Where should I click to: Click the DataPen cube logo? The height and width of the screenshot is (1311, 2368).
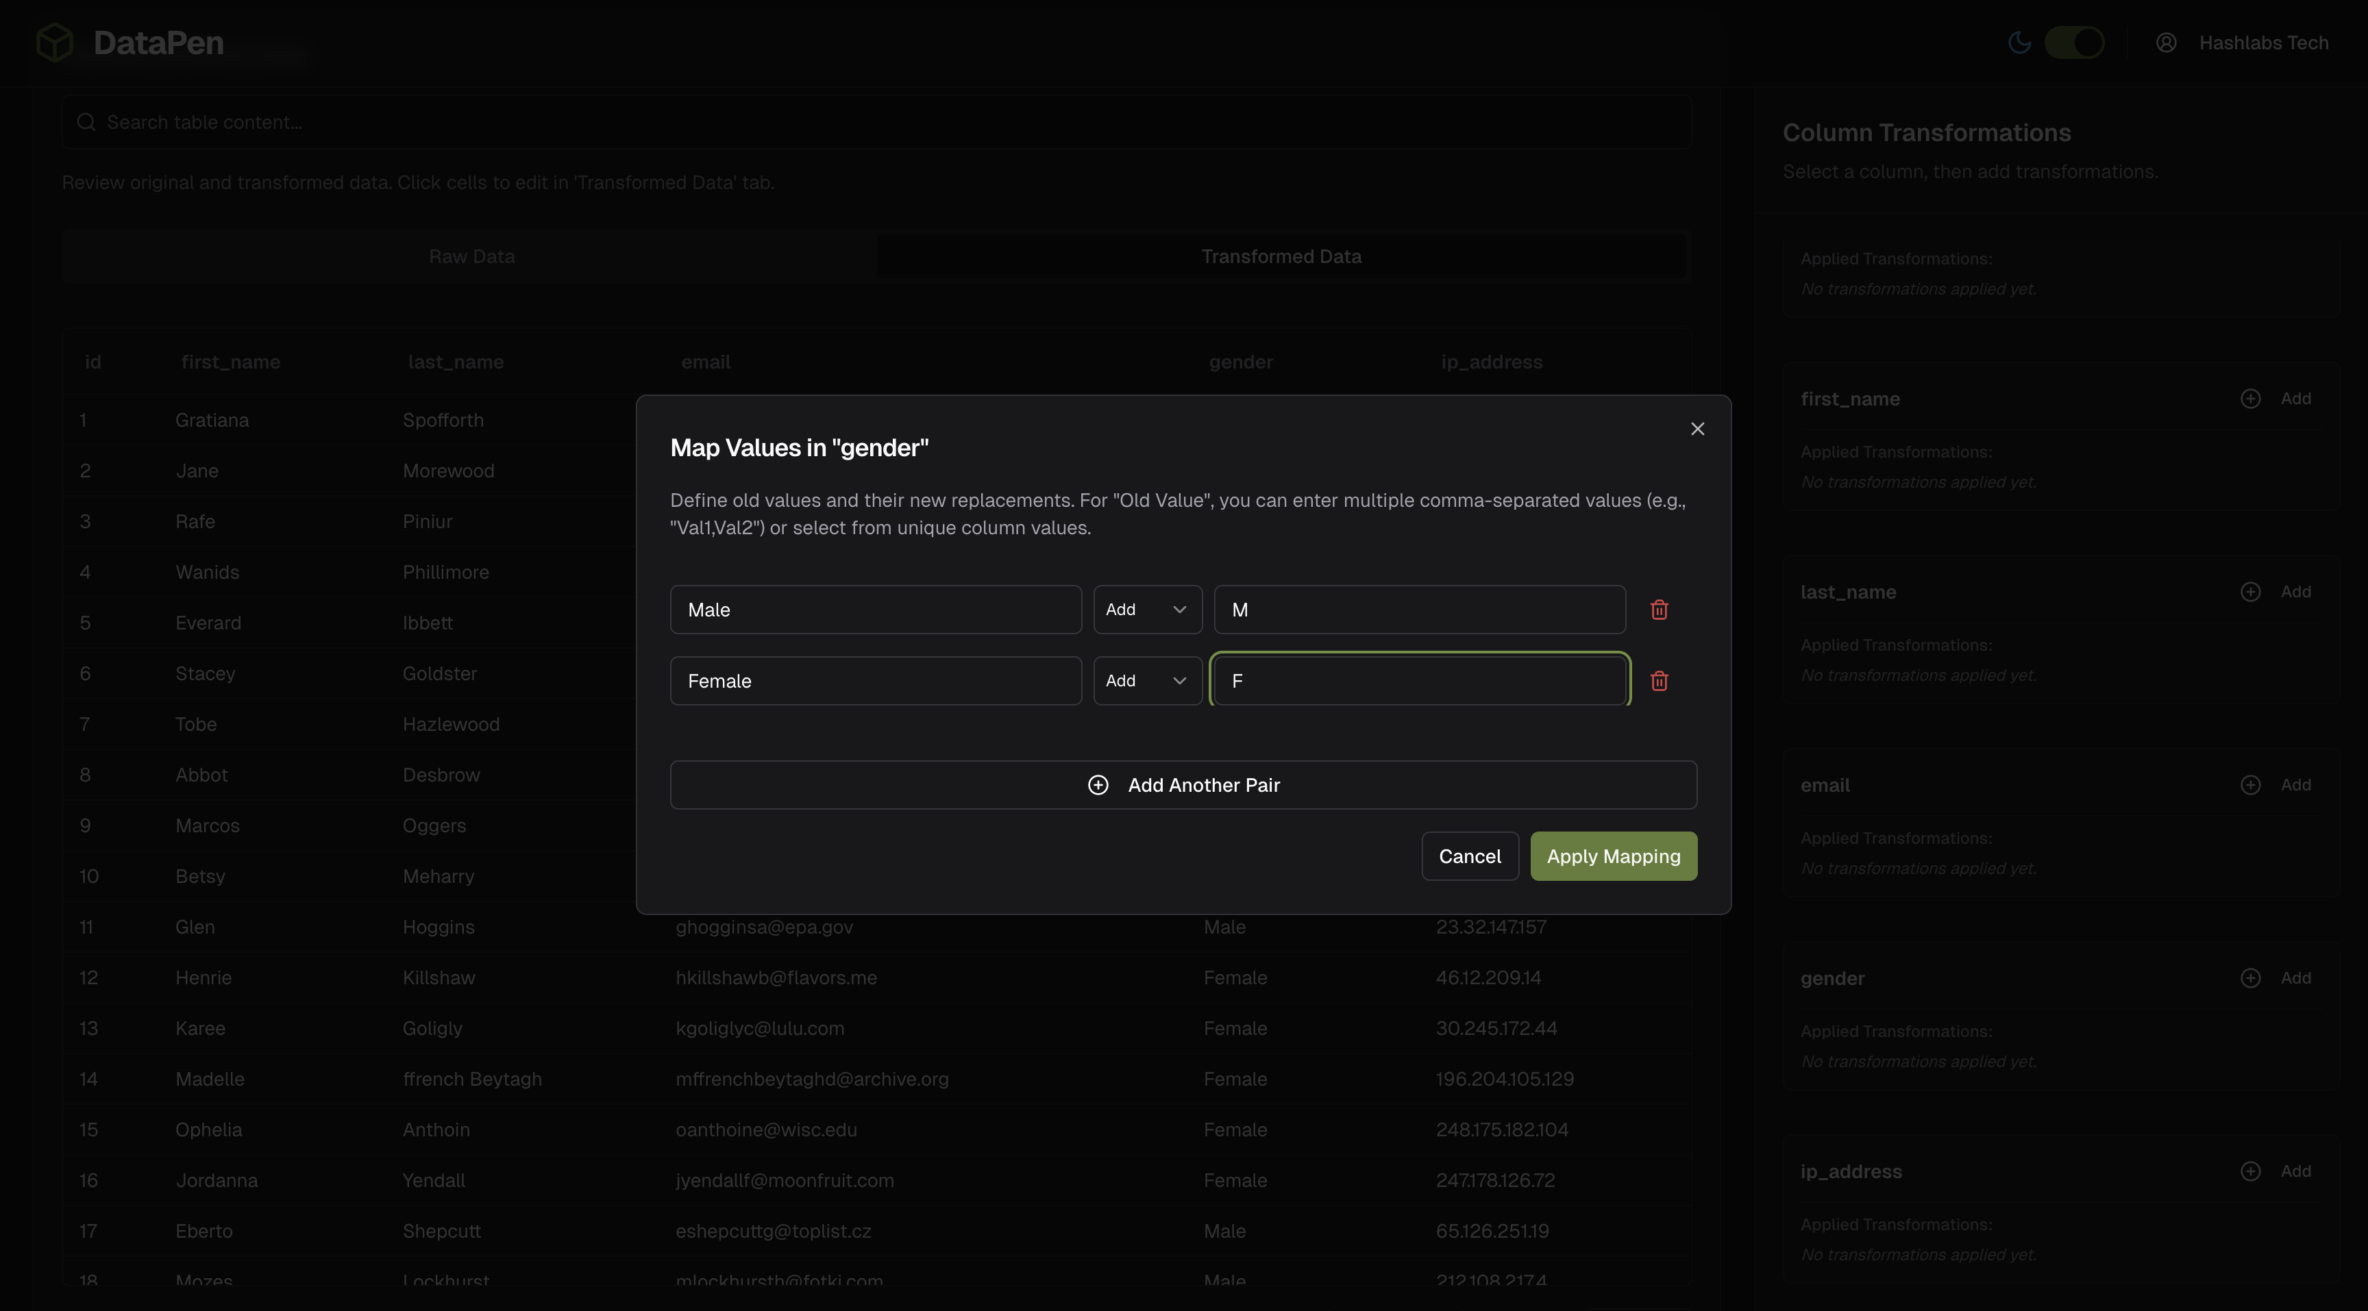click(x=54, y=42)
